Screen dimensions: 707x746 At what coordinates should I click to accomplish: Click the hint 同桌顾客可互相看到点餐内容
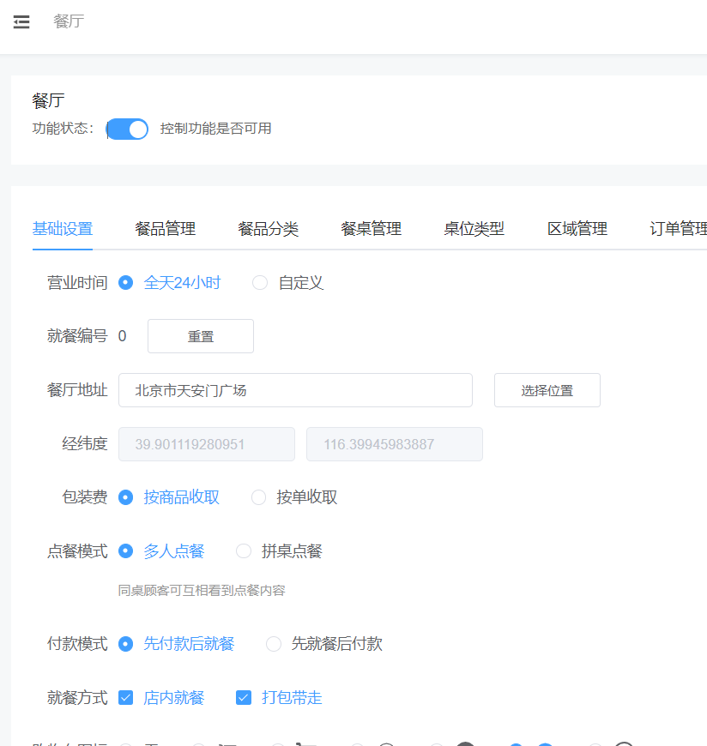coord(202,591)
